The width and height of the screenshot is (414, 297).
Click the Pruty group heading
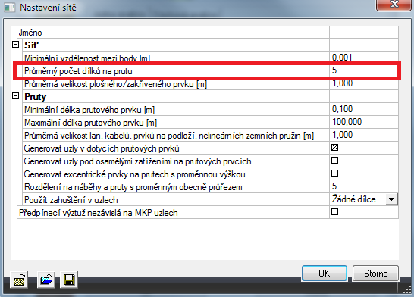[35, 97]
